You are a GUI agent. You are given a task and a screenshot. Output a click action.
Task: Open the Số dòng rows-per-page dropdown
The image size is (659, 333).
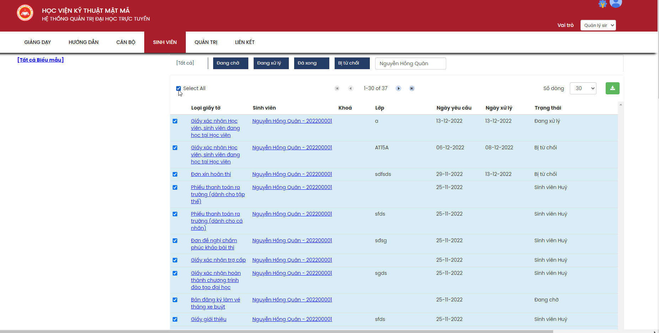[x=583, y=88]
